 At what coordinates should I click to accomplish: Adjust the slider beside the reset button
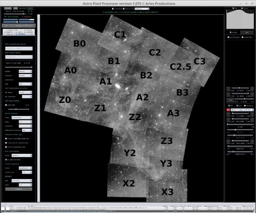point(244,99)
